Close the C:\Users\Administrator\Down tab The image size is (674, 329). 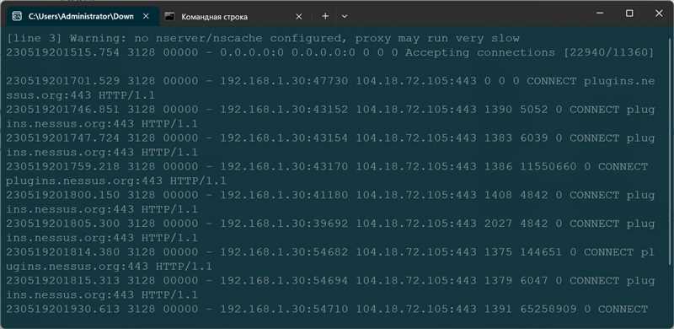coord(146,16)
